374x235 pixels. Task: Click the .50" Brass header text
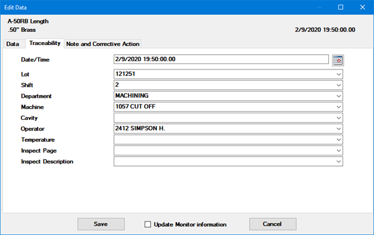tap(21, 30)
